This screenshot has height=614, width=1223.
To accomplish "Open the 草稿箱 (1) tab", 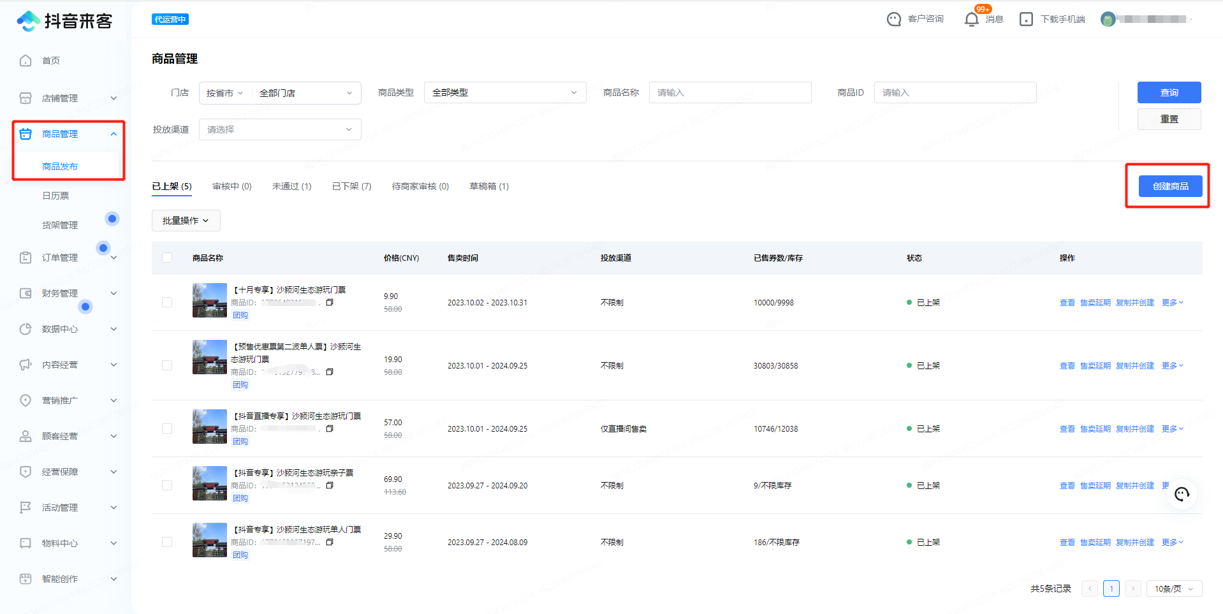I will [x=488, y=186].
